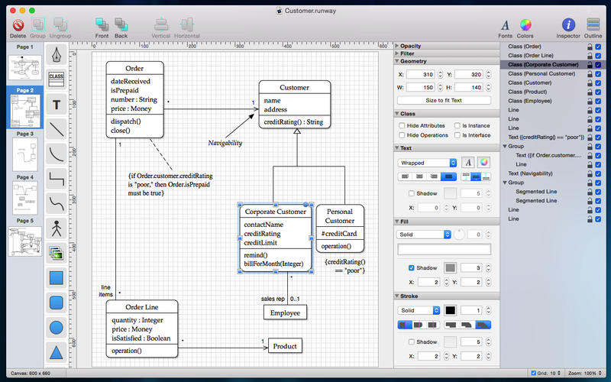611x382 pixels.
Task: Click the Size to Fit Text button
Action: point(444,100)
